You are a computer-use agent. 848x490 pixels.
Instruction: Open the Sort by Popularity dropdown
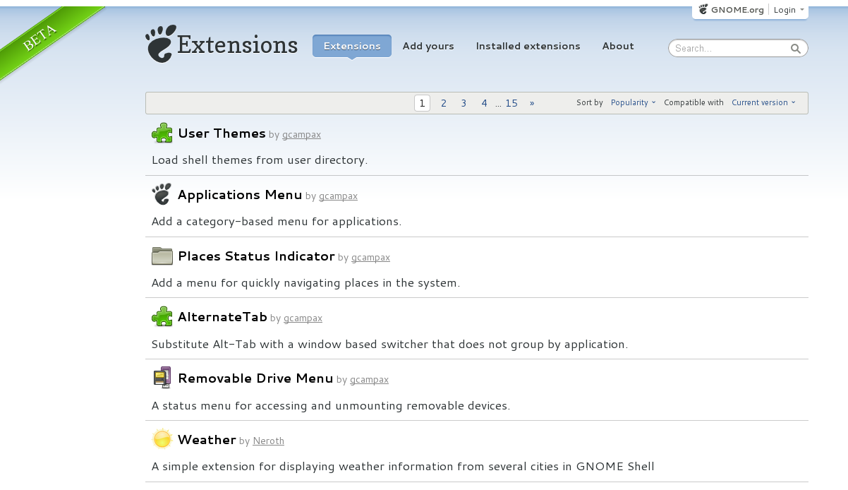pyautogui.click(x=633, y=103)
